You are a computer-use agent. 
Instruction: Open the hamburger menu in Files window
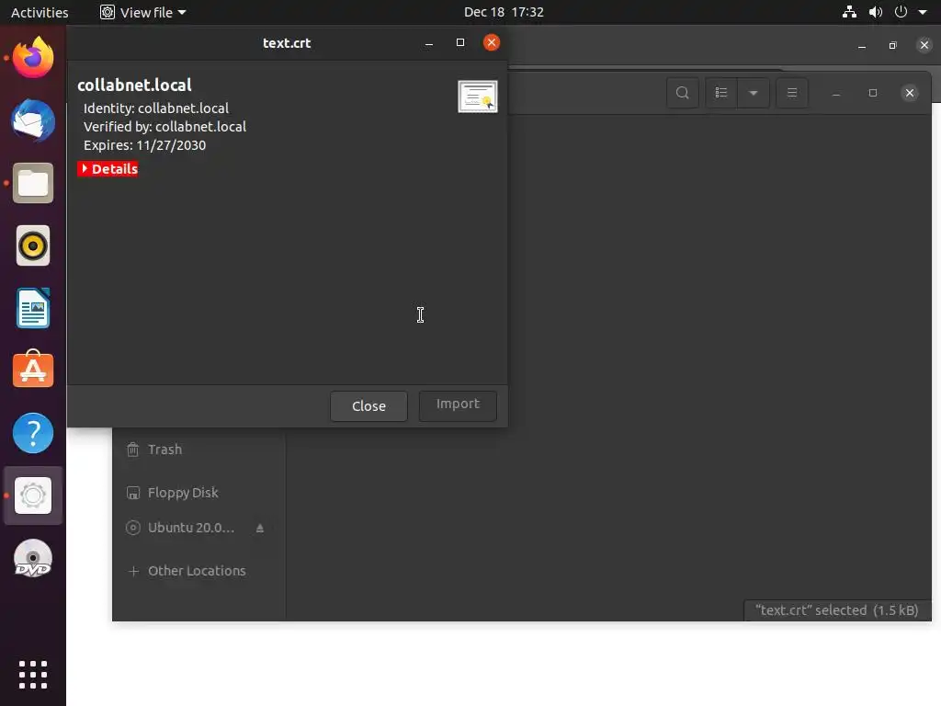point(792,93)
